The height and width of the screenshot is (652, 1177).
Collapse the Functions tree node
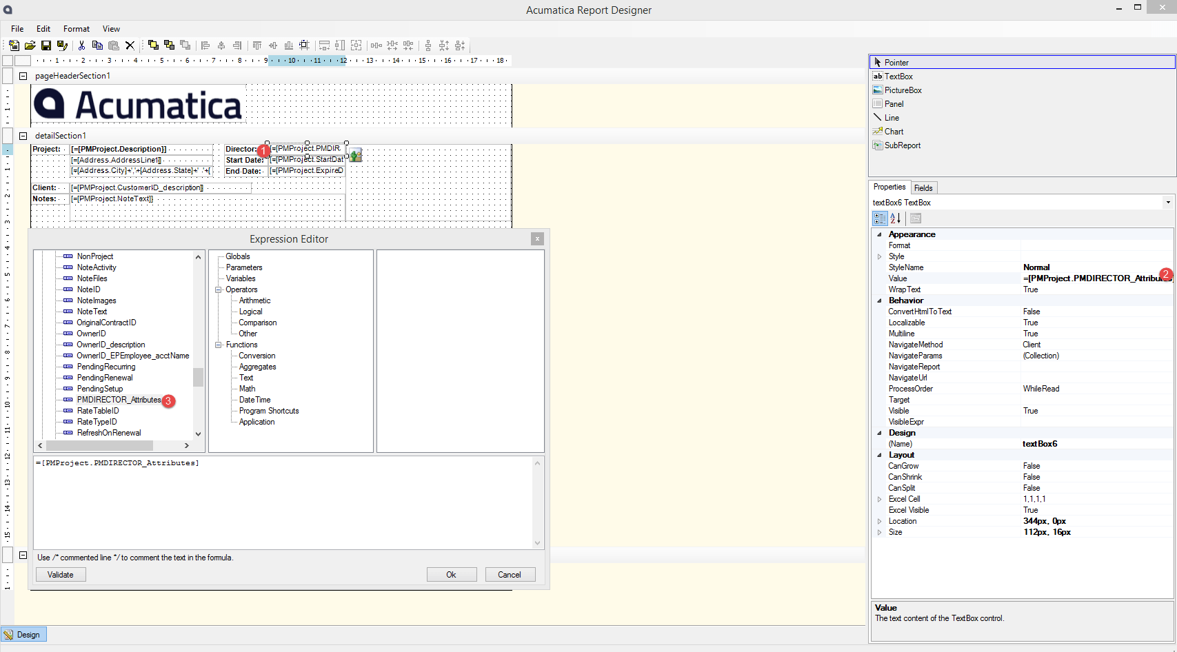(219, 345)
